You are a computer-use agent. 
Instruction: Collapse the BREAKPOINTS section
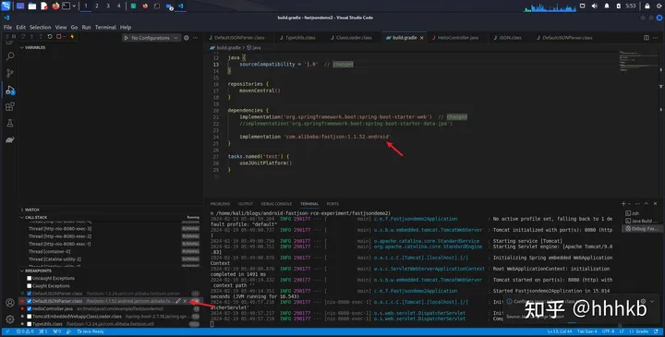38,271
